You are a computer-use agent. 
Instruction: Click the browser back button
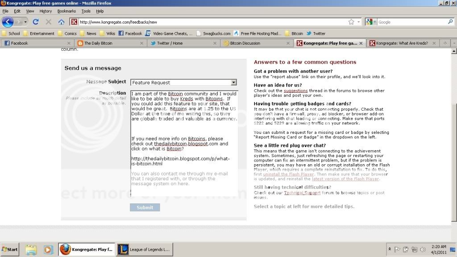[8, 21]
